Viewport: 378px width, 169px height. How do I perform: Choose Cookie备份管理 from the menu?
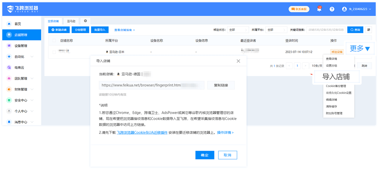tap(336, 86)
